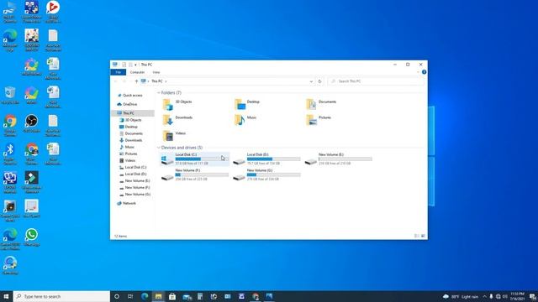
Task: Open the Pictures folder in the Folders section
Action: click(319, 120)
